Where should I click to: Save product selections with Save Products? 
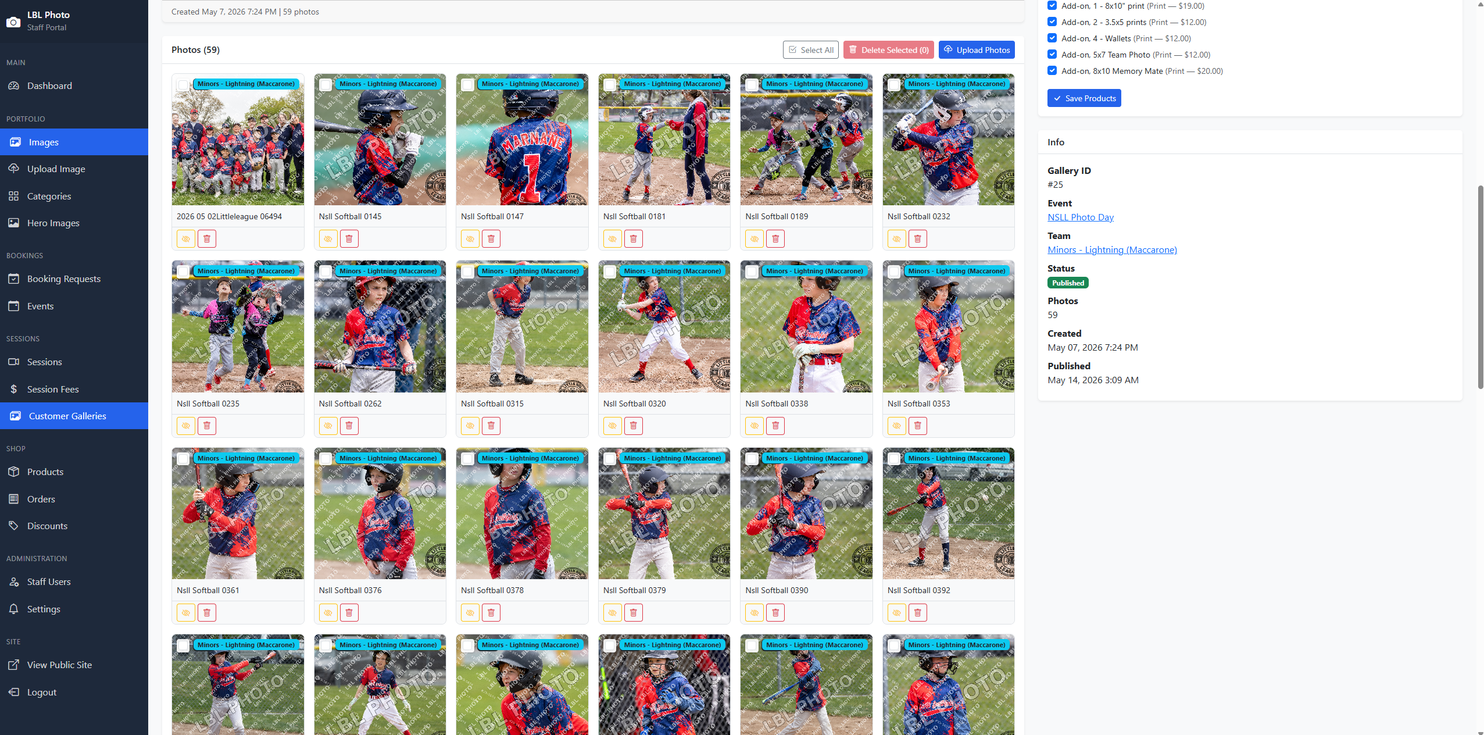(1084, 98)
